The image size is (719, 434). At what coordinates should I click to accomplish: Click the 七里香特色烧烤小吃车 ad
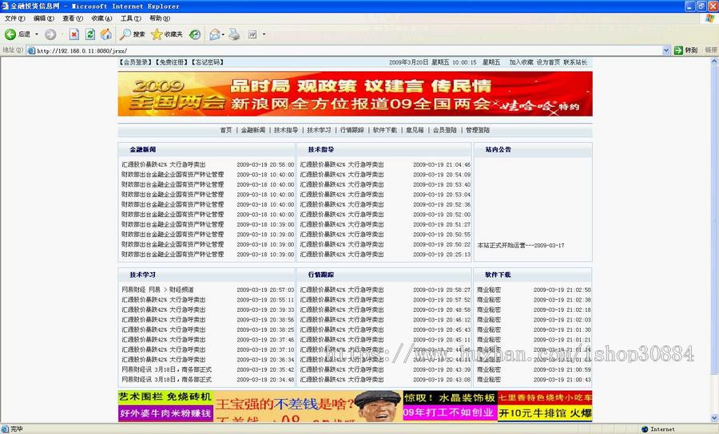pyautogui.click(x=545, y=398)
